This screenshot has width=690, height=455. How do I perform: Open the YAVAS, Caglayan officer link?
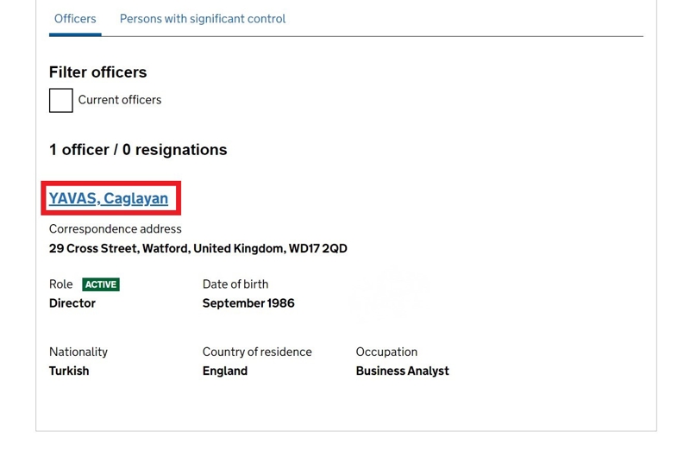coord(109,198)
